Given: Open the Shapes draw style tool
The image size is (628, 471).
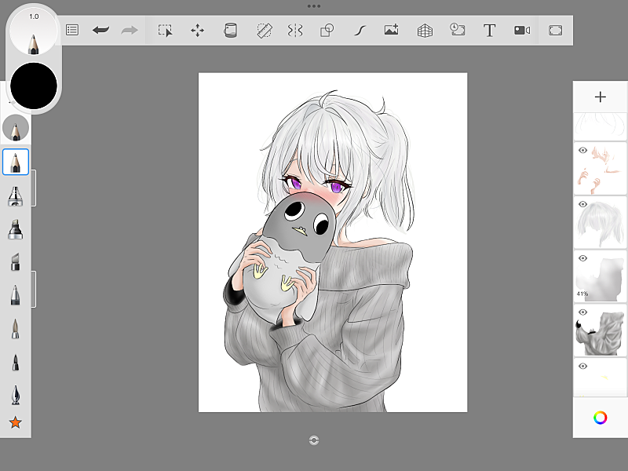Looking at the screenshot, I should point(327,31).
